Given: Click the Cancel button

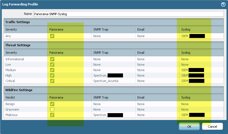Looking at the screenshot, I should pos(212,126).
